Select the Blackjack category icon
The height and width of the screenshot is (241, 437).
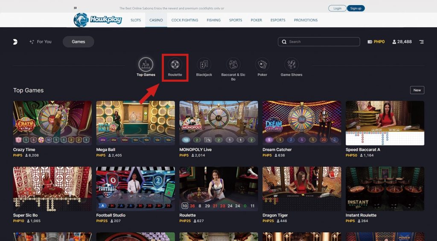[204, 64]
